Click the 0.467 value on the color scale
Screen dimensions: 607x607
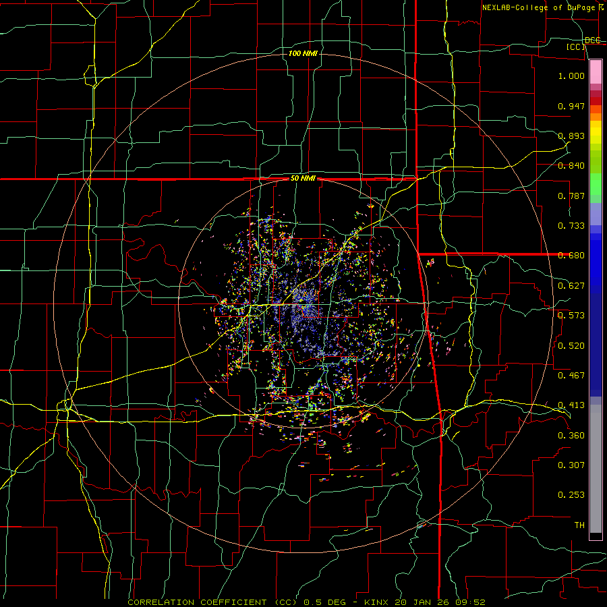coord(571,376)
